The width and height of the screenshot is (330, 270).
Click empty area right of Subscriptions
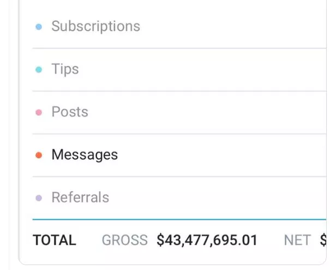(235, 26)
